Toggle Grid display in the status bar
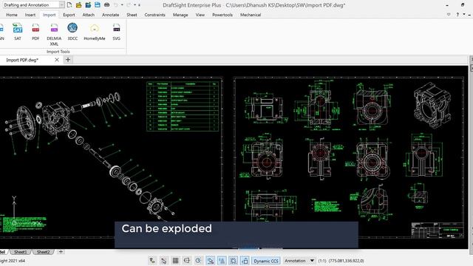Image resolution: width=473 pixels, height=266 pixels. [175, 261]
